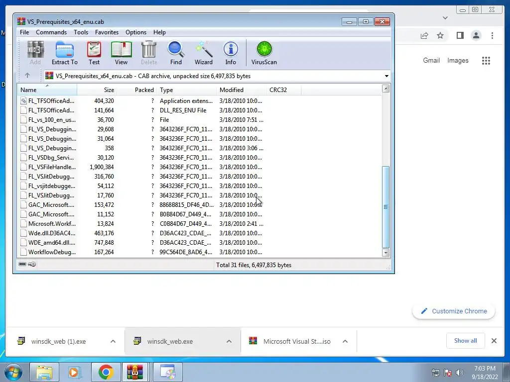510x382 pixels.
Task: Bookmark page with Chrome star icon
Action: 440,35
